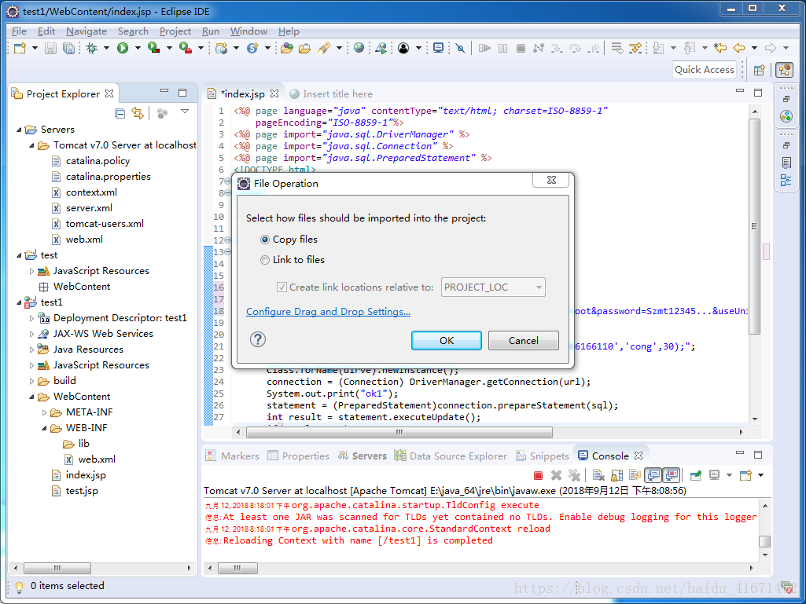
Task: Click the New file toolbar icon
Action: coord(20,48)
